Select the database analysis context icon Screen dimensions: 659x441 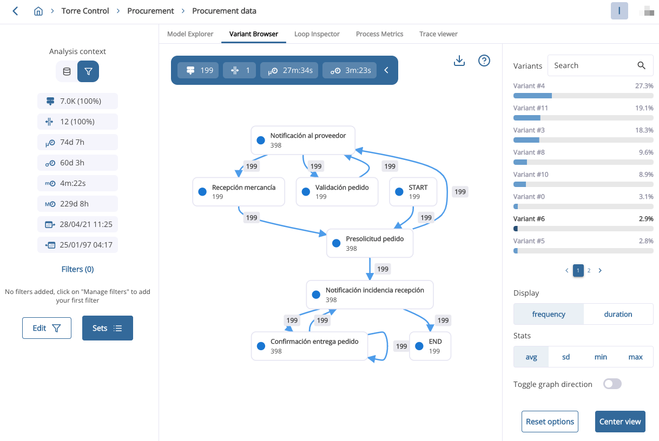pos(67,71)
